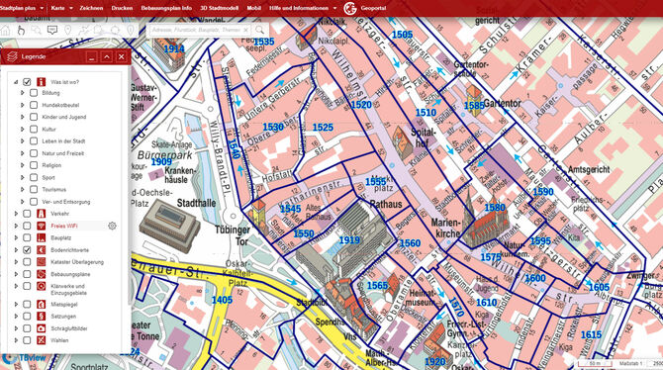The image size is (663, 370).
Task: Click the Satzungen layer label
Action: pyautogui.click(x=63, y=317)
